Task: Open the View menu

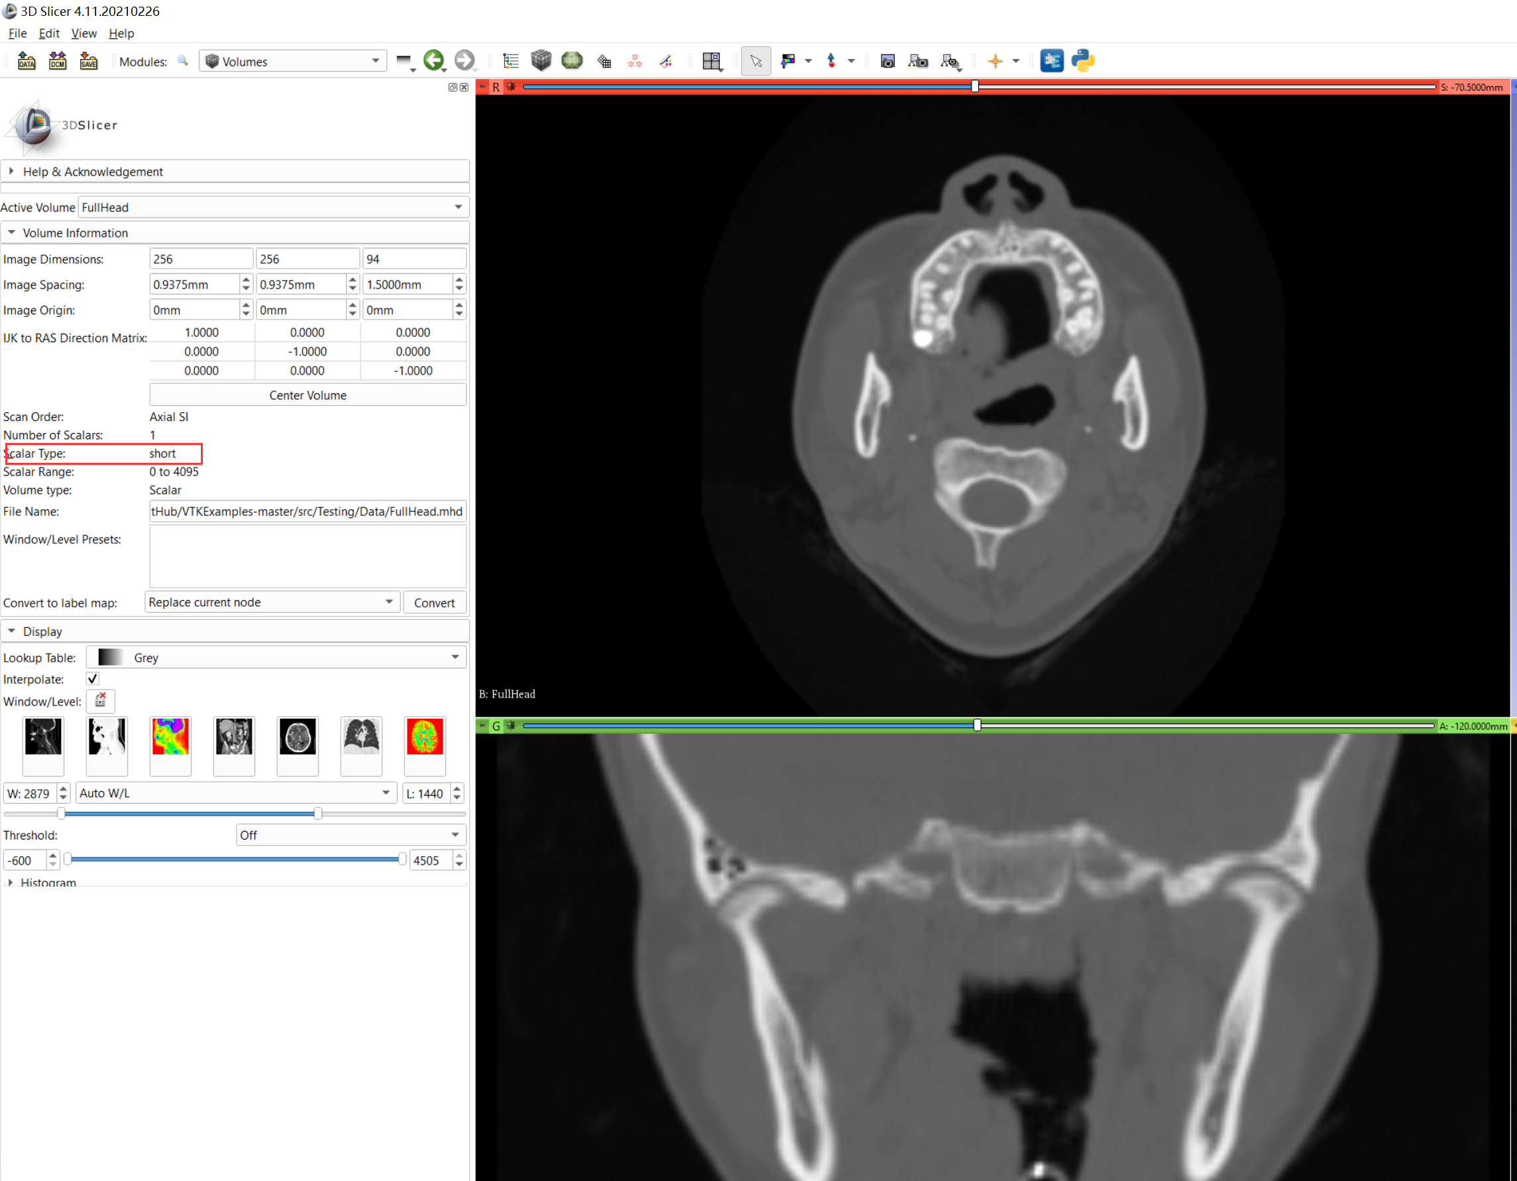Action: point(84,33)
